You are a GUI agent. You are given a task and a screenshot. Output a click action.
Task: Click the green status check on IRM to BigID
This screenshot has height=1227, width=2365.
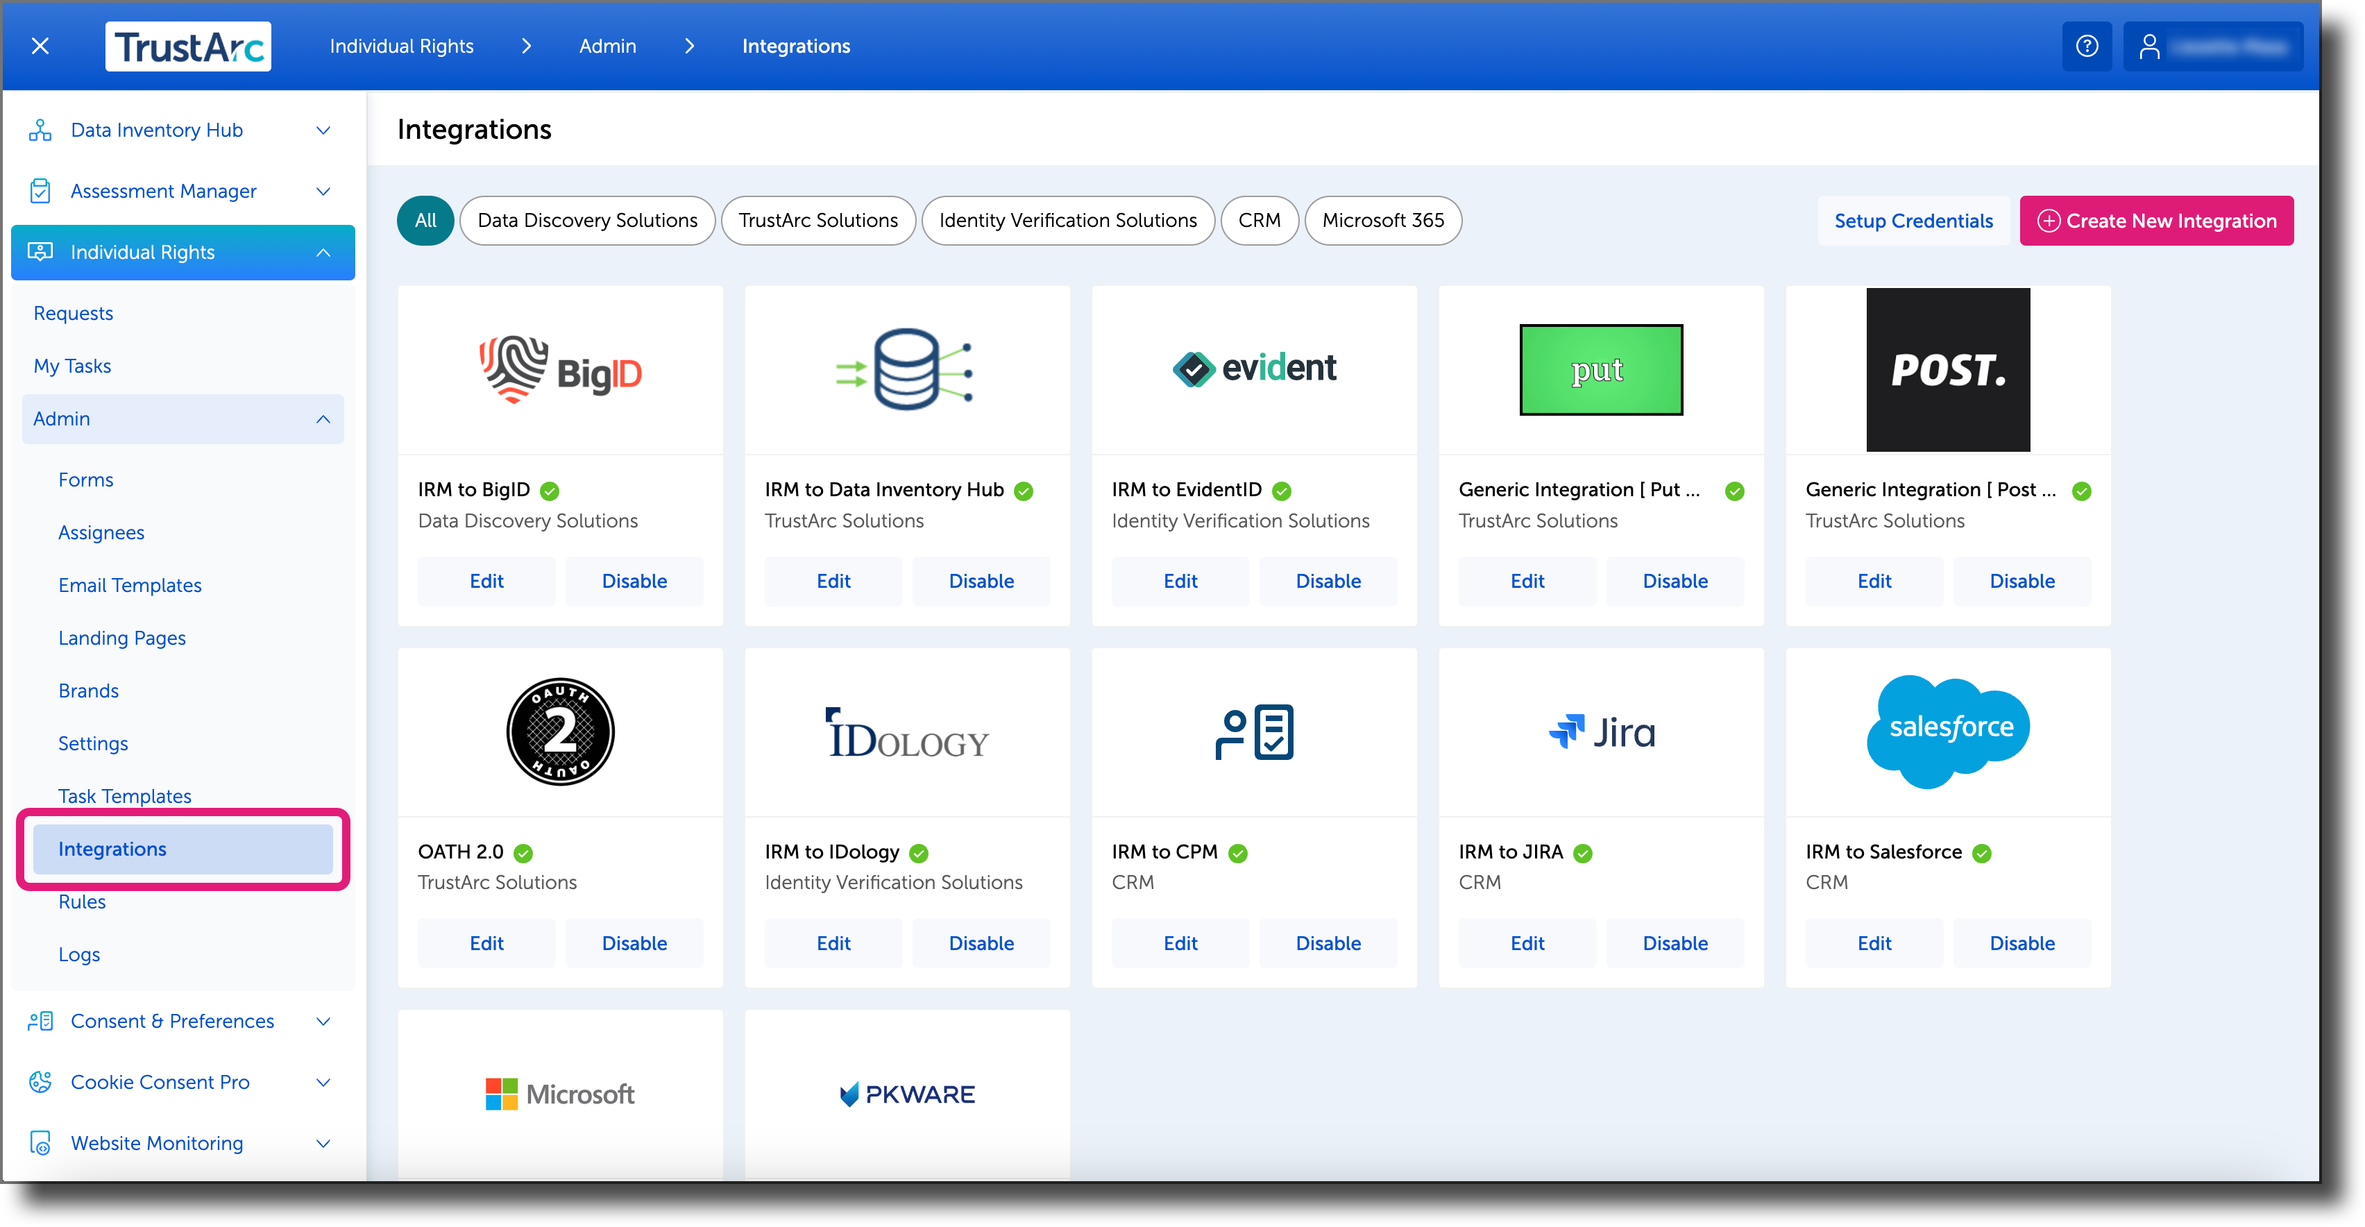point(550,491)
